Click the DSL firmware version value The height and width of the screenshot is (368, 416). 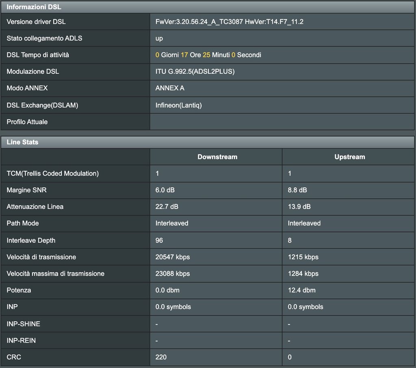(229, 22)
